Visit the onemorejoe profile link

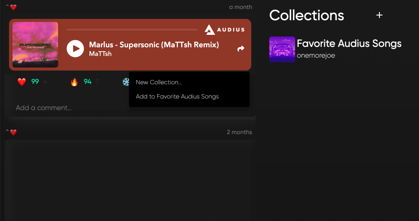click(x=316, y=55)
